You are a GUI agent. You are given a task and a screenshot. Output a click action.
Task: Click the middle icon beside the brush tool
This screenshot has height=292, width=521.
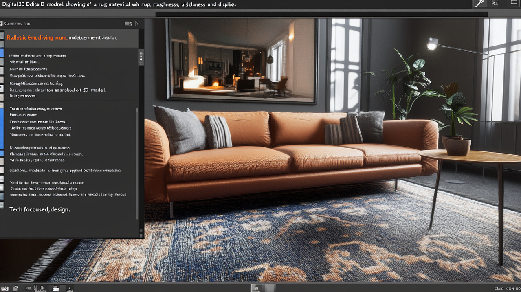495,3
